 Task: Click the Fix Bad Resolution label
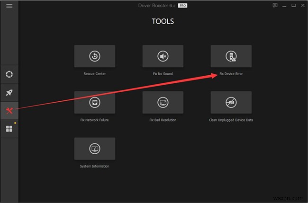[x=163, y=120]
